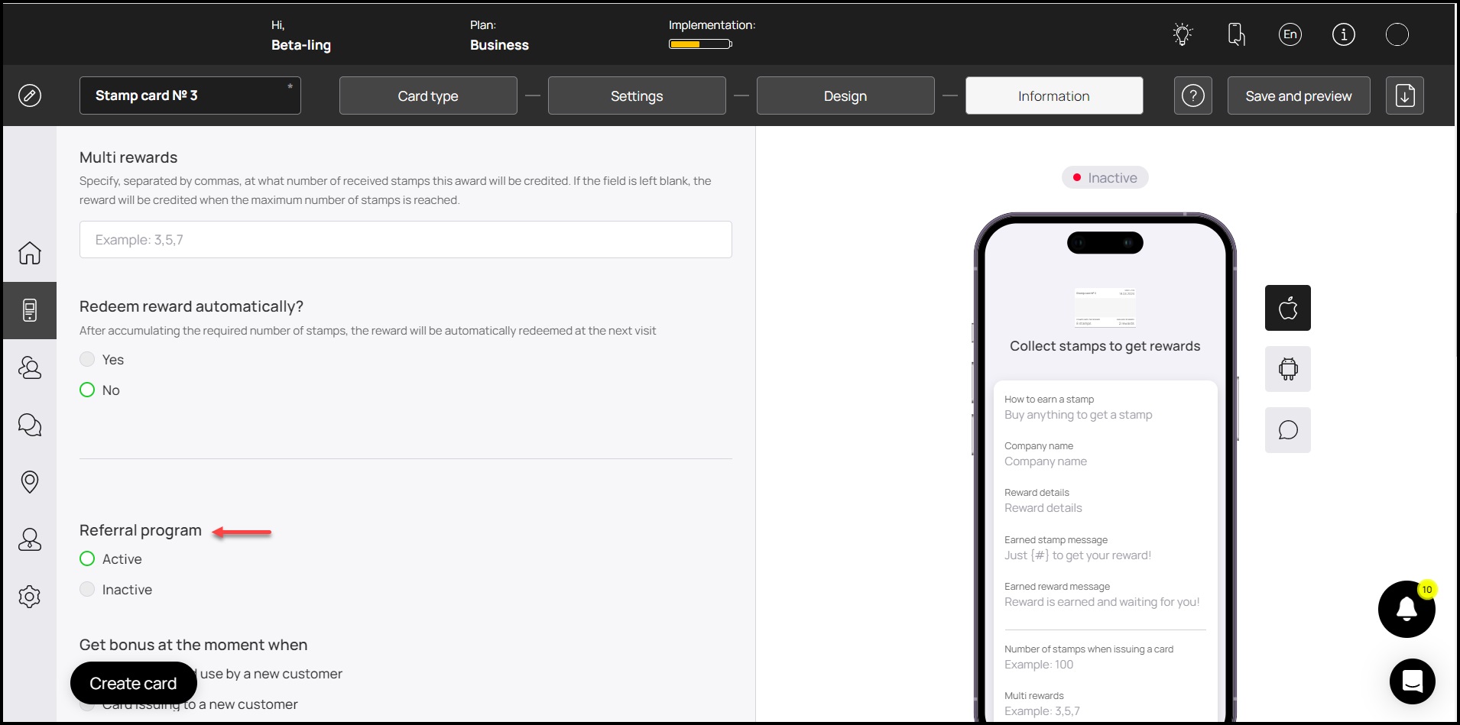Image resolution: width=1460 pixels, height=725 pixels.
Task: Set Referral program to Inactive
Action: tap(87, 589)
